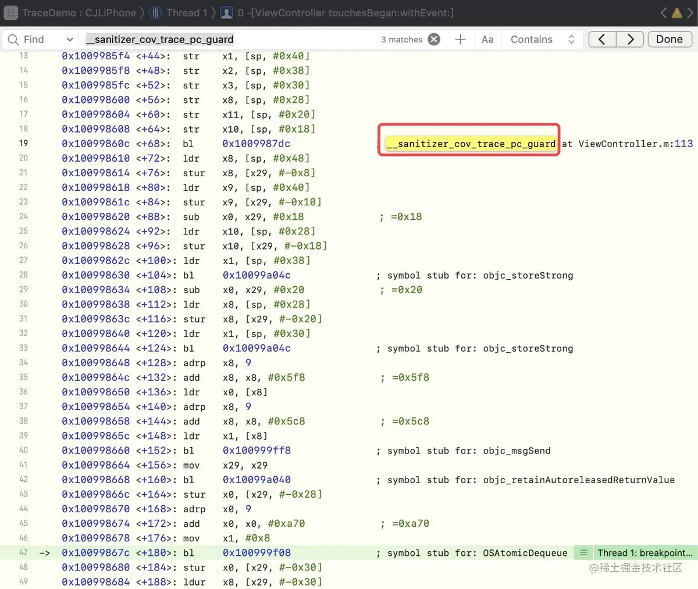Click address 0x1009985f4 on line 13

tap(96, 56)
